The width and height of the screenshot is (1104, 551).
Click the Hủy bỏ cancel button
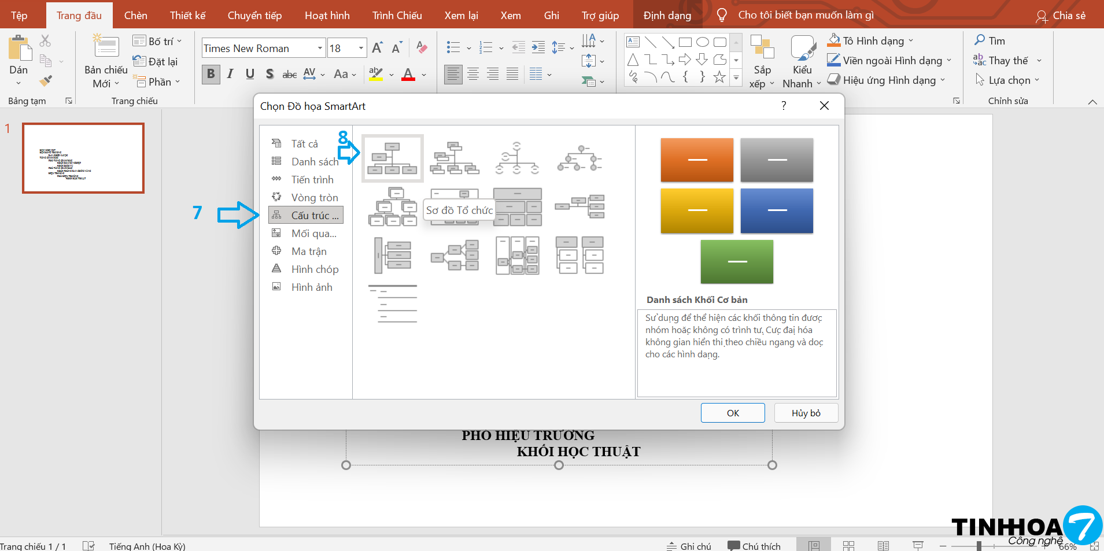click(x=806, y=413)
